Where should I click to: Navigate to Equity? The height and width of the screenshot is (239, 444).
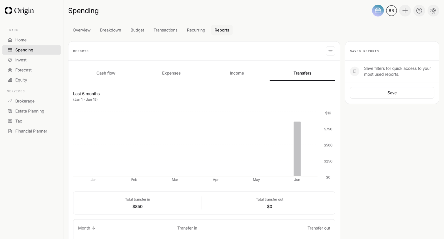31,80
